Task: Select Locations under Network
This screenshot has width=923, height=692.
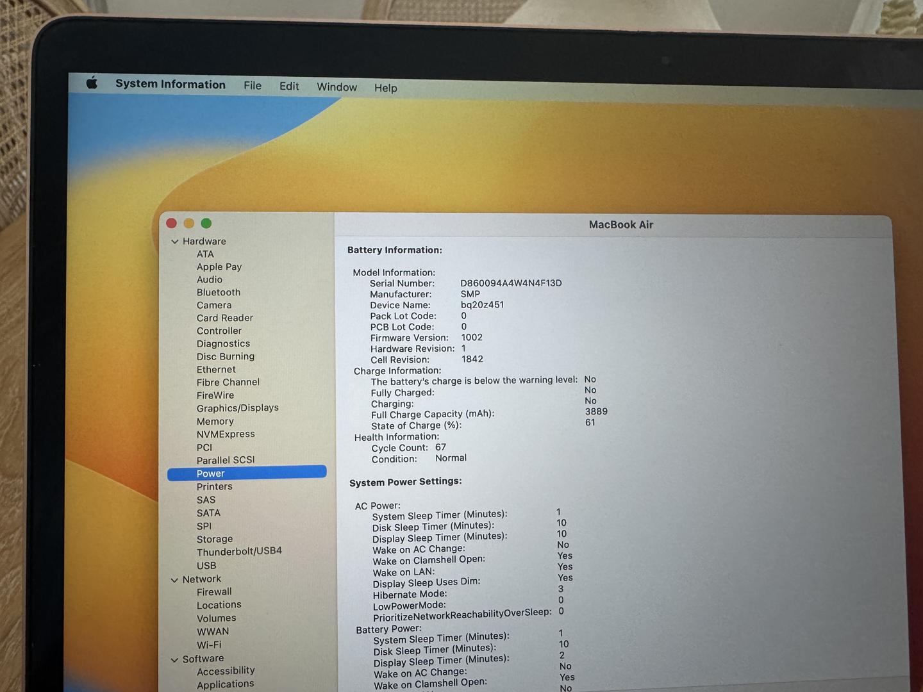Action: (x=219, y=605)
